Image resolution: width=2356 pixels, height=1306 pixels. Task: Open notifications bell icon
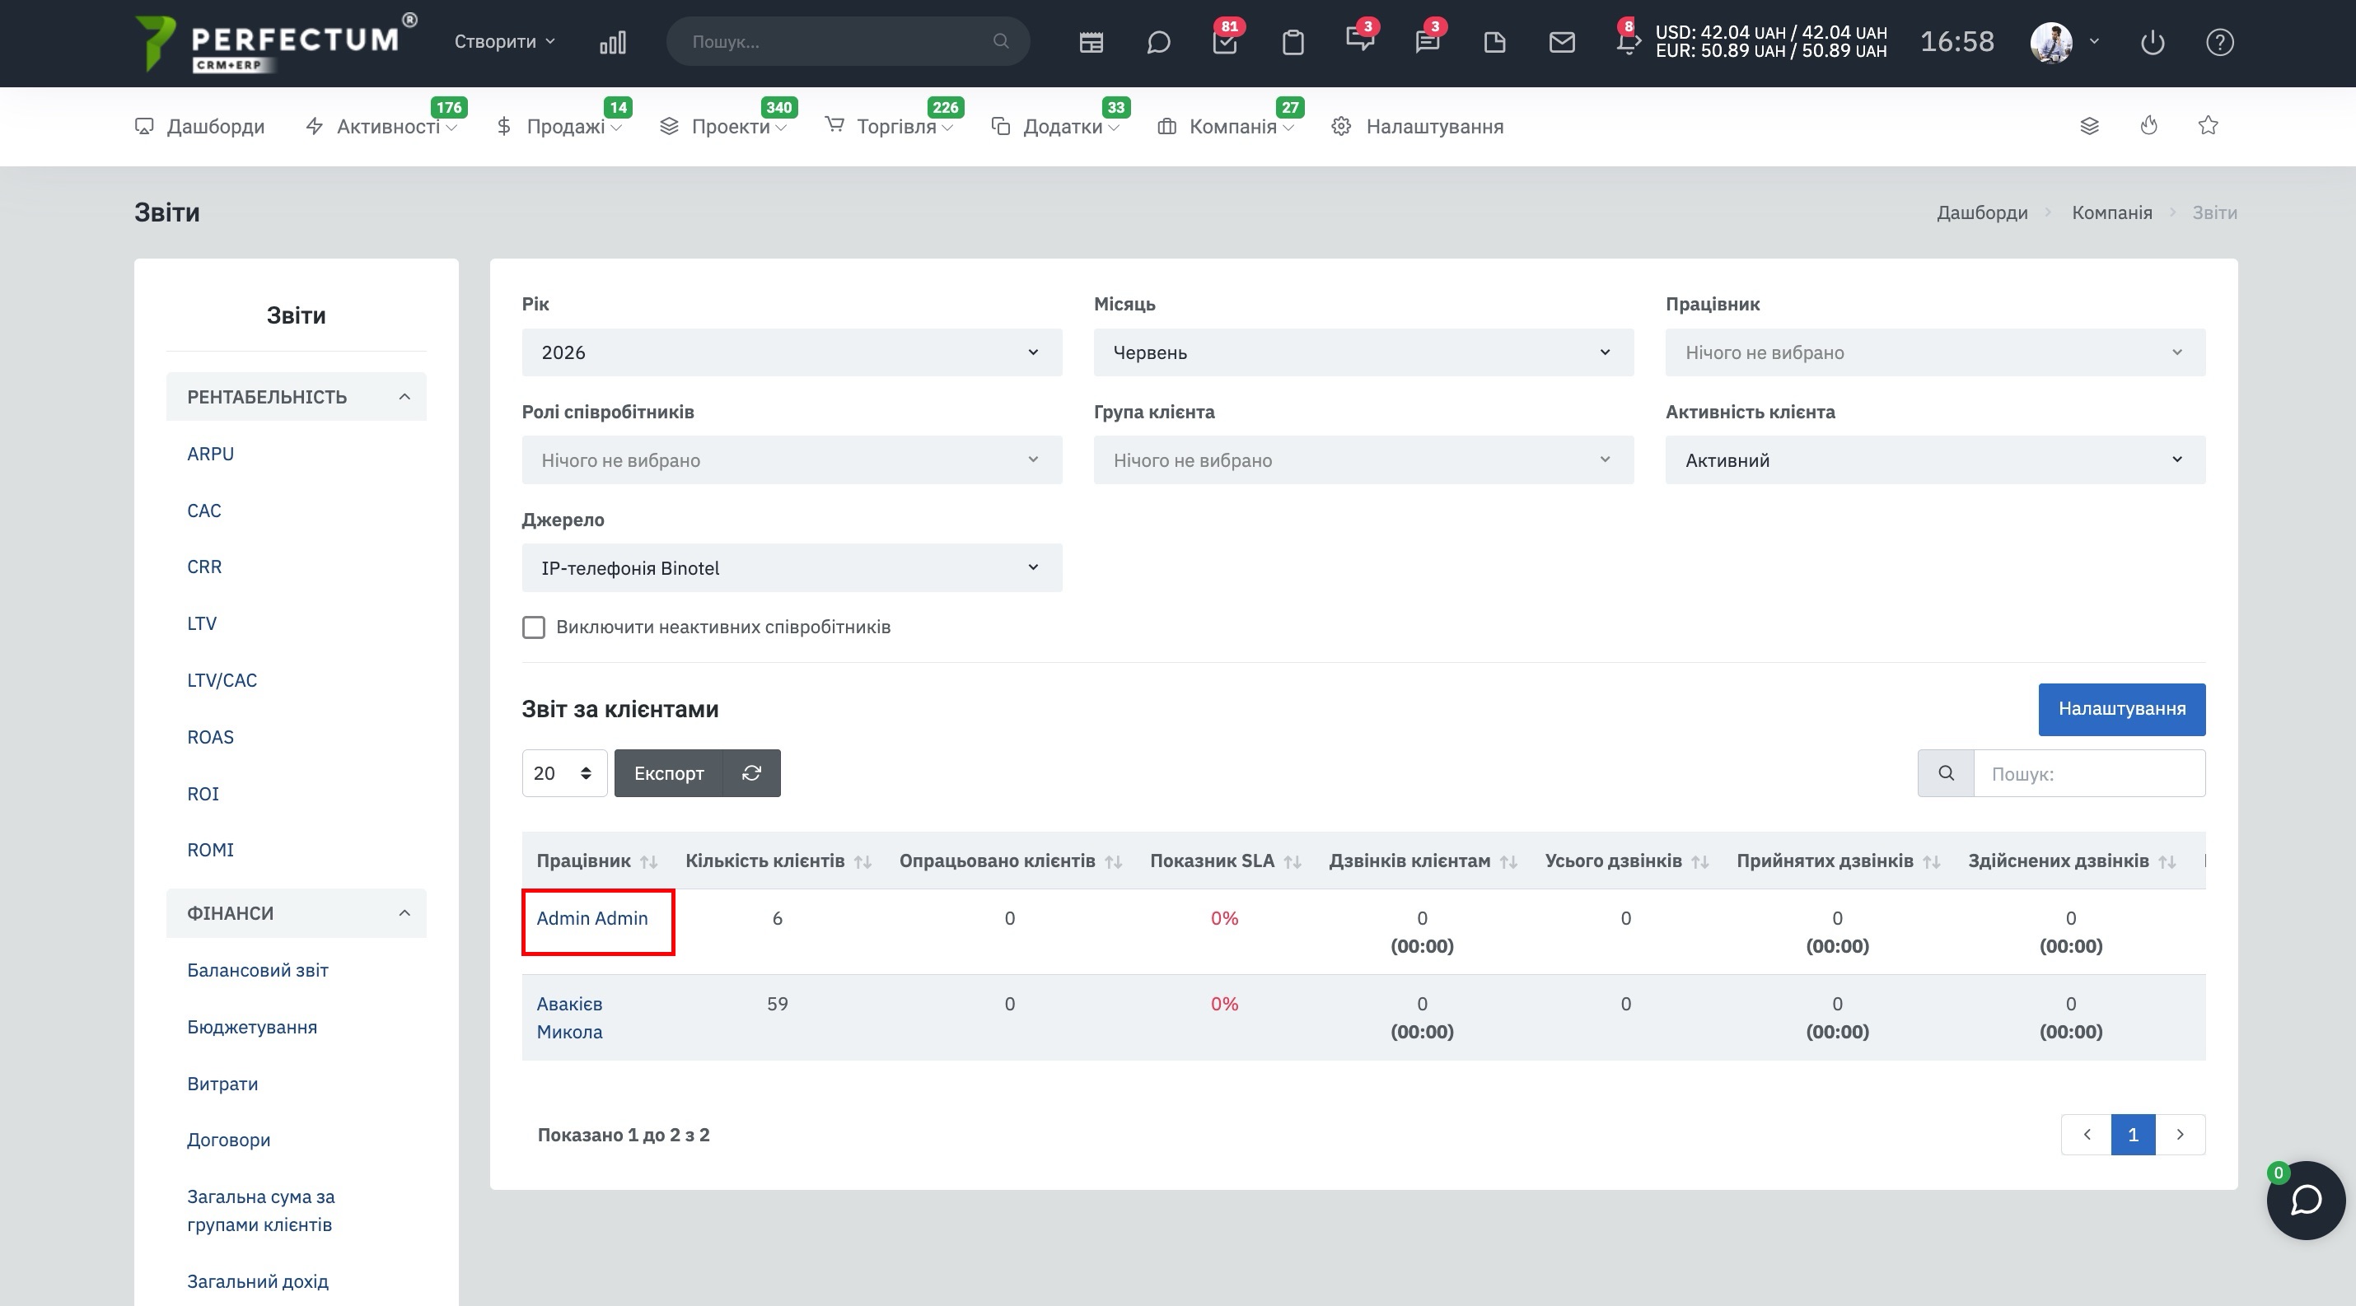[x=1628, y=42]
